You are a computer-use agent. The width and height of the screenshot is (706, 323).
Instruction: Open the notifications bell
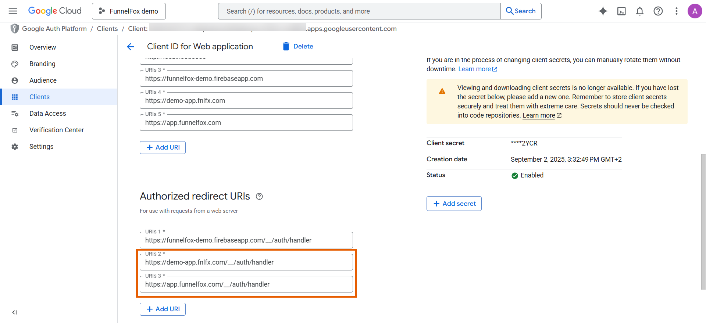(x=640, y=11)
